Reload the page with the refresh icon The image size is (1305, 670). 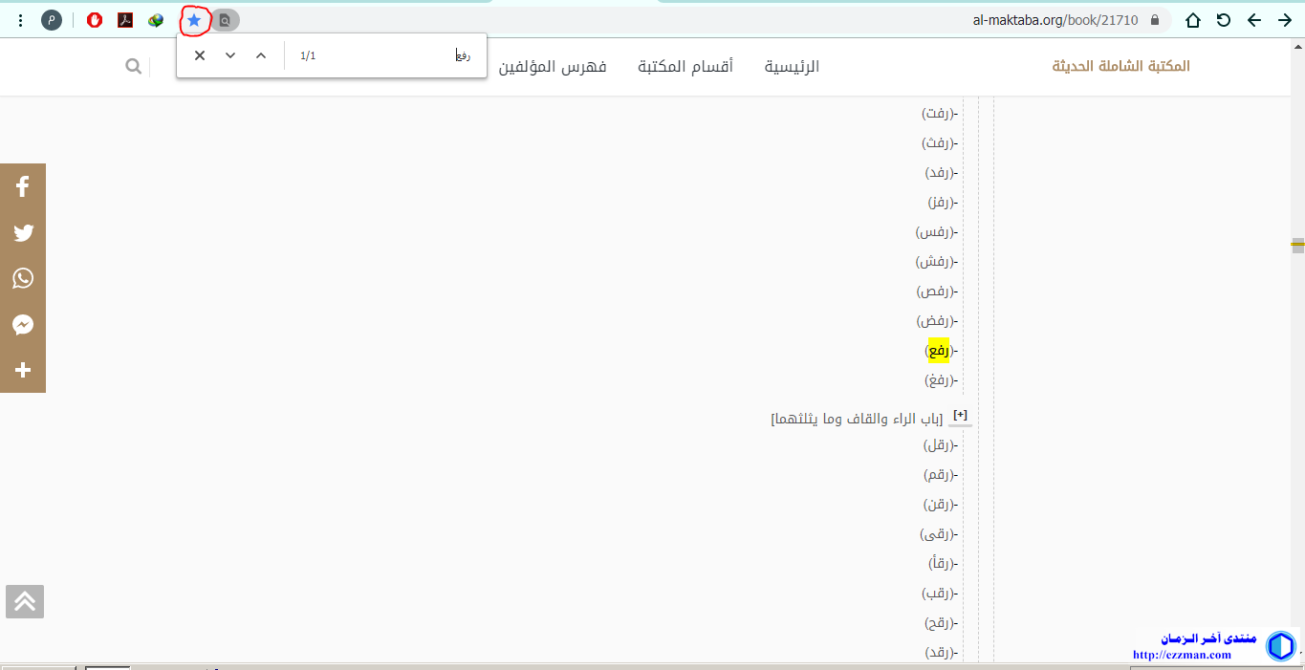[1223, 20]
